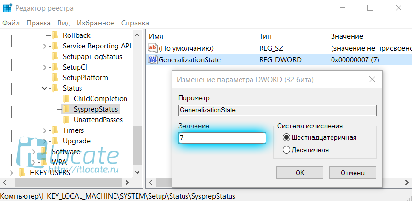Click the UnattendPasses folder icon
This screenshot has height=201, width=412.
pyautogui.click(x=66, y=120)
